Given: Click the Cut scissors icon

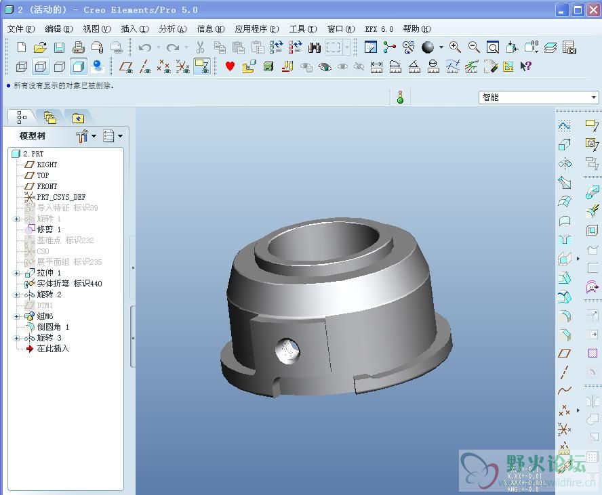Looking at the screenshot, I should 200,47.
